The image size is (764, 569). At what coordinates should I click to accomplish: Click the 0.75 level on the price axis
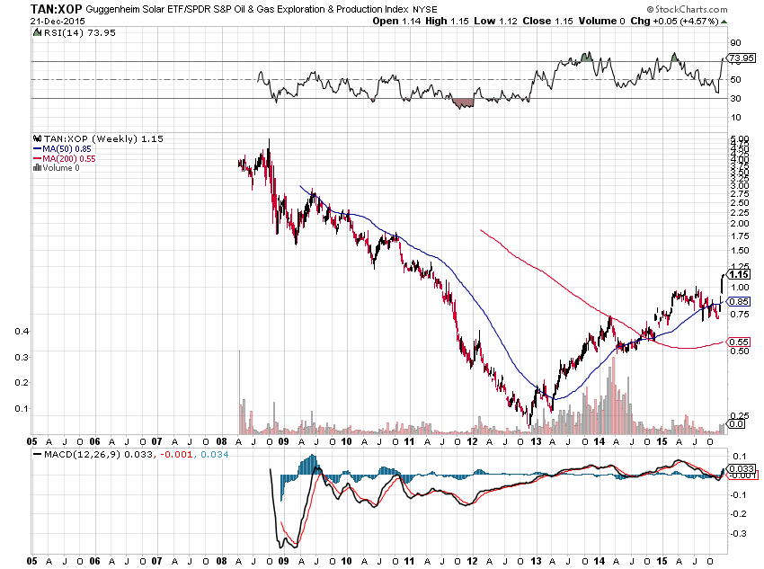coord(740,315)
